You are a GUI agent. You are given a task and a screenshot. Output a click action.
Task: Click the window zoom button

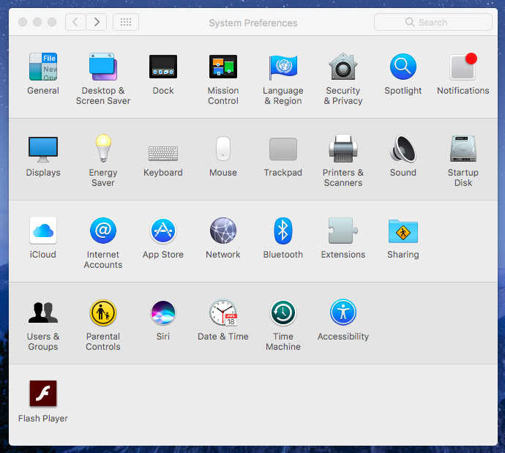coord(52,22)
